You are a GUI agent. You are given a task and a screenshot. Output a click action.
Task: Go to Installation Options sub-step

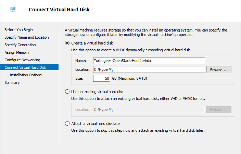[26, 75]
